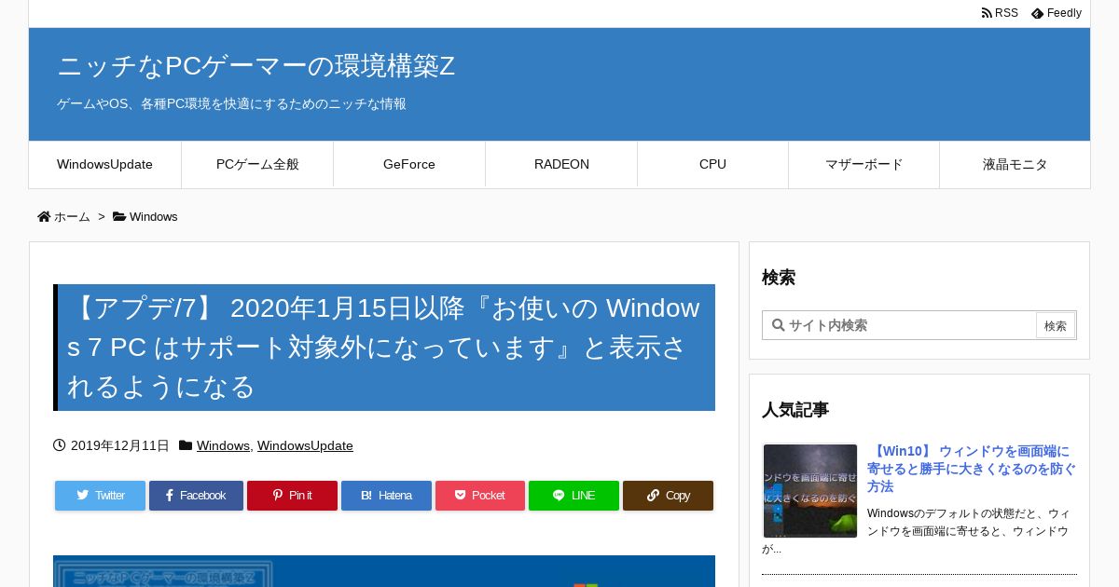This screenshot has width=1119, height=587.
Task: Click the tagline ゲームやOS、各種PC環境を快適に
Action: [x=231, y=104]
